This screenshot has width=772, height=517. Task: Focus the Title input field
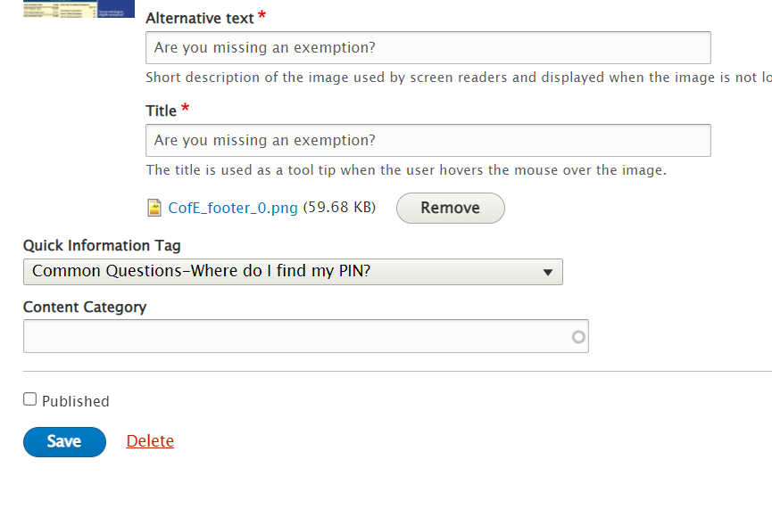[428, 141]
